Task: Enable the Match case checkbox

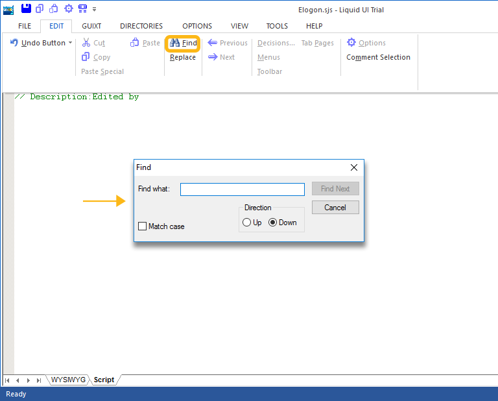Action: click(143, 226)
